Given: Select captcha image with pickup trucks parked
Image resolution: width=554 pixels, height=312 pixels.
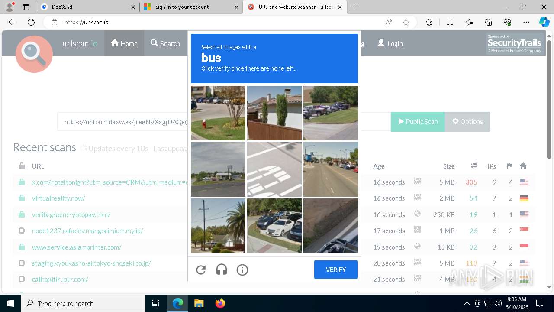Looking at the screenshot, I should [x=331, y=113].
